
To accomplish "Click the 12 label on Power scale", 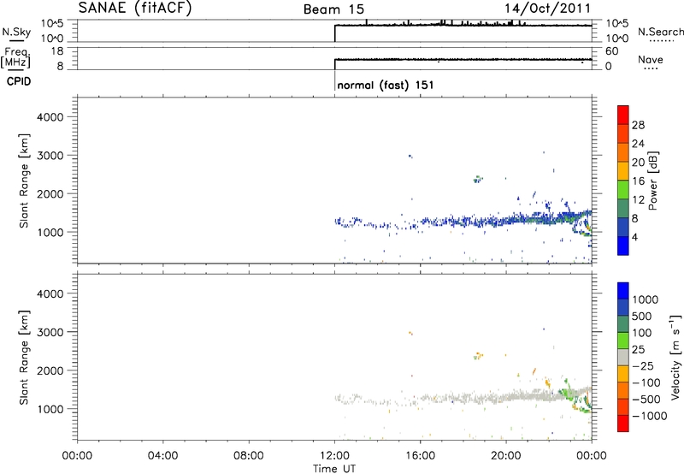I will (x=638, y=200).
